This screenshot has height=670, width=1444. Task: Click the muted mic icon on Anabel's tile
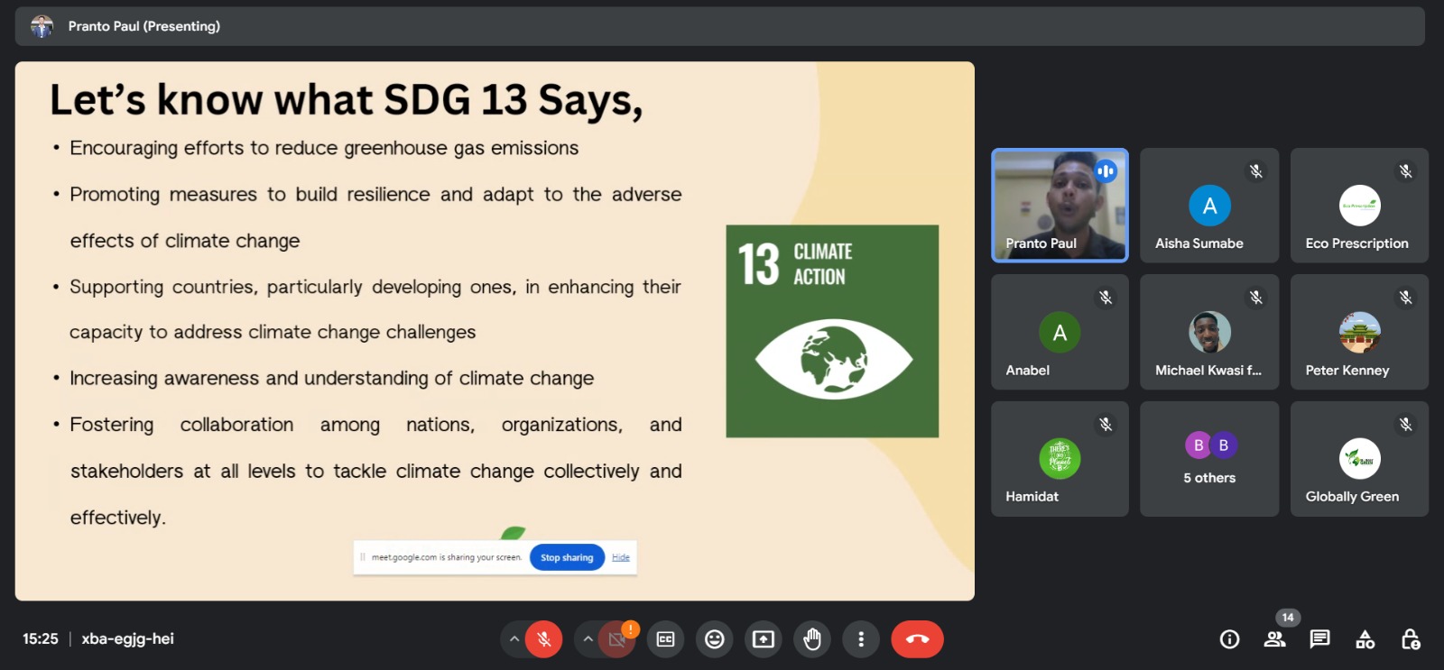point(1106,298)
